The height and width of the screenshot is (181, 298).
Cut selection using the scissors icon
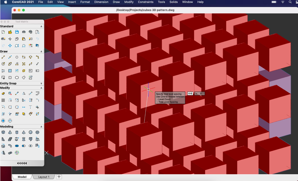click(10, 39)
